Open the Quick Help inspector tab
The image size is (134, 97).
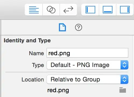79,27
